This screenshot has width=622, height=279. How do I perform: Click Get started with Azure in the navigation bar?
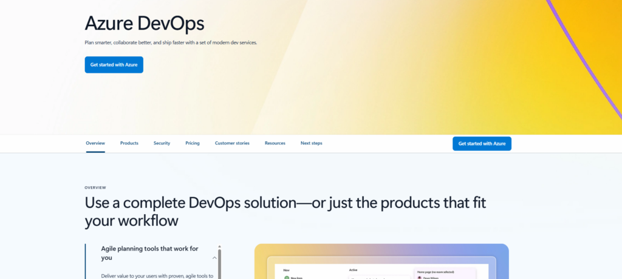(x=482, y=144)
